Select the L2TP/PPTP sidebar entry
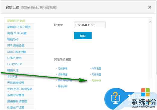The width and height of the screenshot is (157, 110). (x=19, y=64)
